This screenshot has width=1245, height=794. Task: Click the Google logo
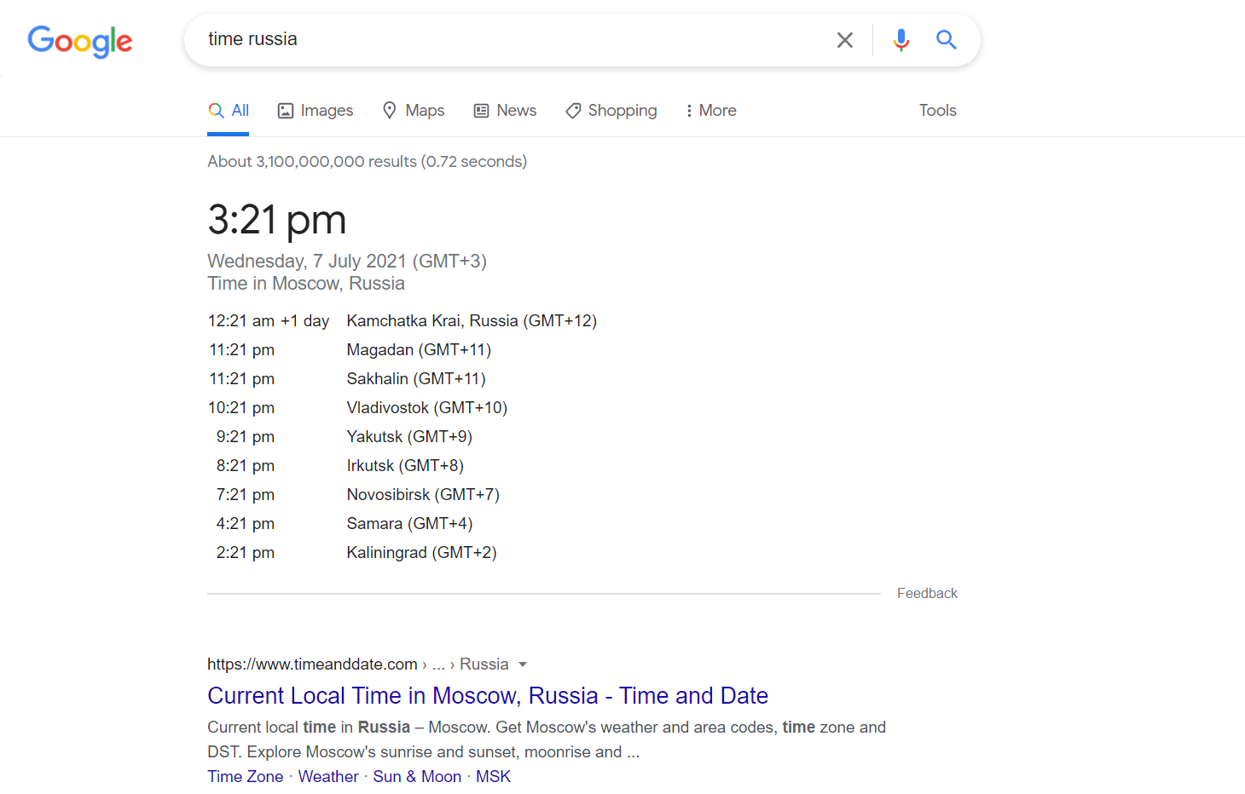[x=80, y=41]
